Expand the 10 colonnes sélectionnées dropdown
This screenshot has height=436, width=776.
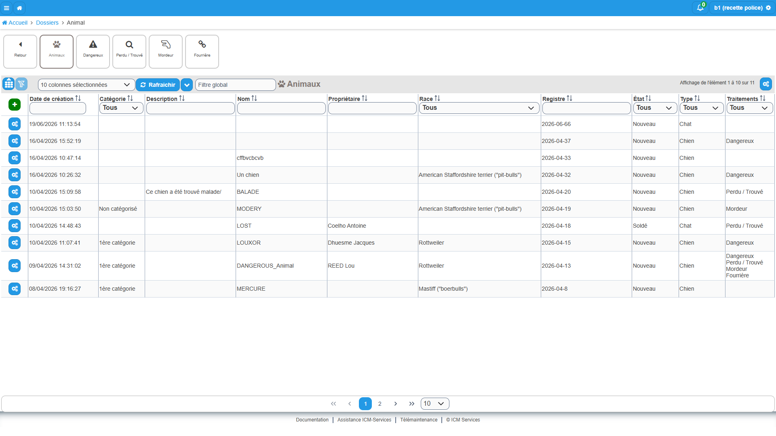pos(86,85)
